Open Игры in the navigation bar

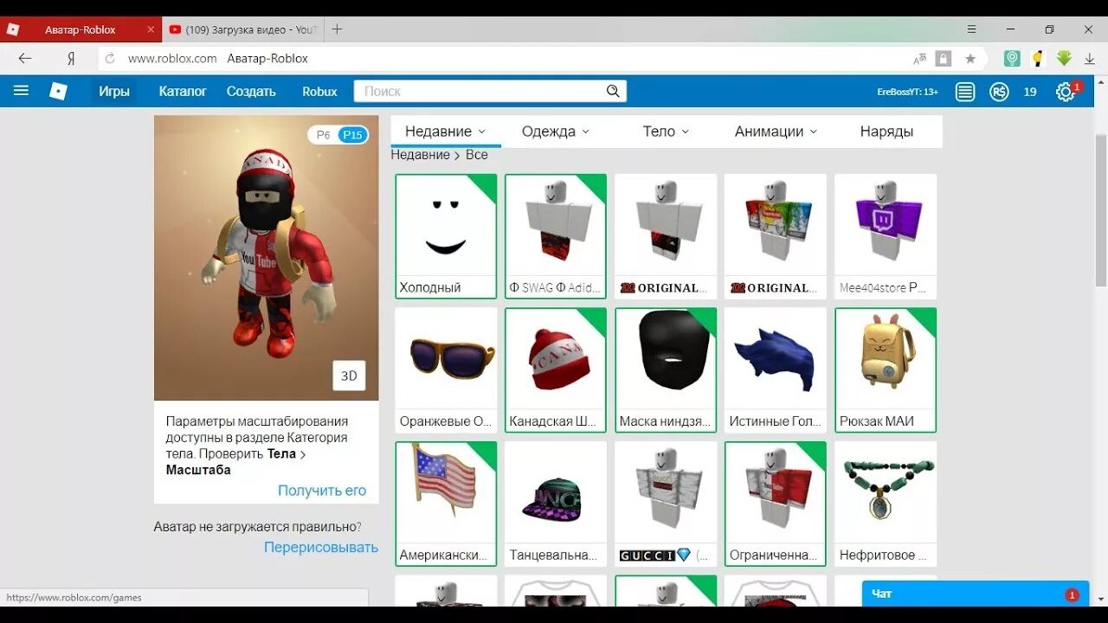[114, 91]
